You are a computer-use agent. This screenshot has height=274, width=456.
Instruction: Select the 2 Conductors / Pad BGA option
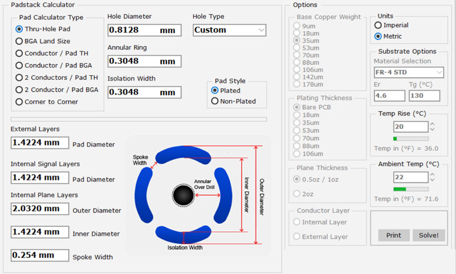click(x=19, y=90)
